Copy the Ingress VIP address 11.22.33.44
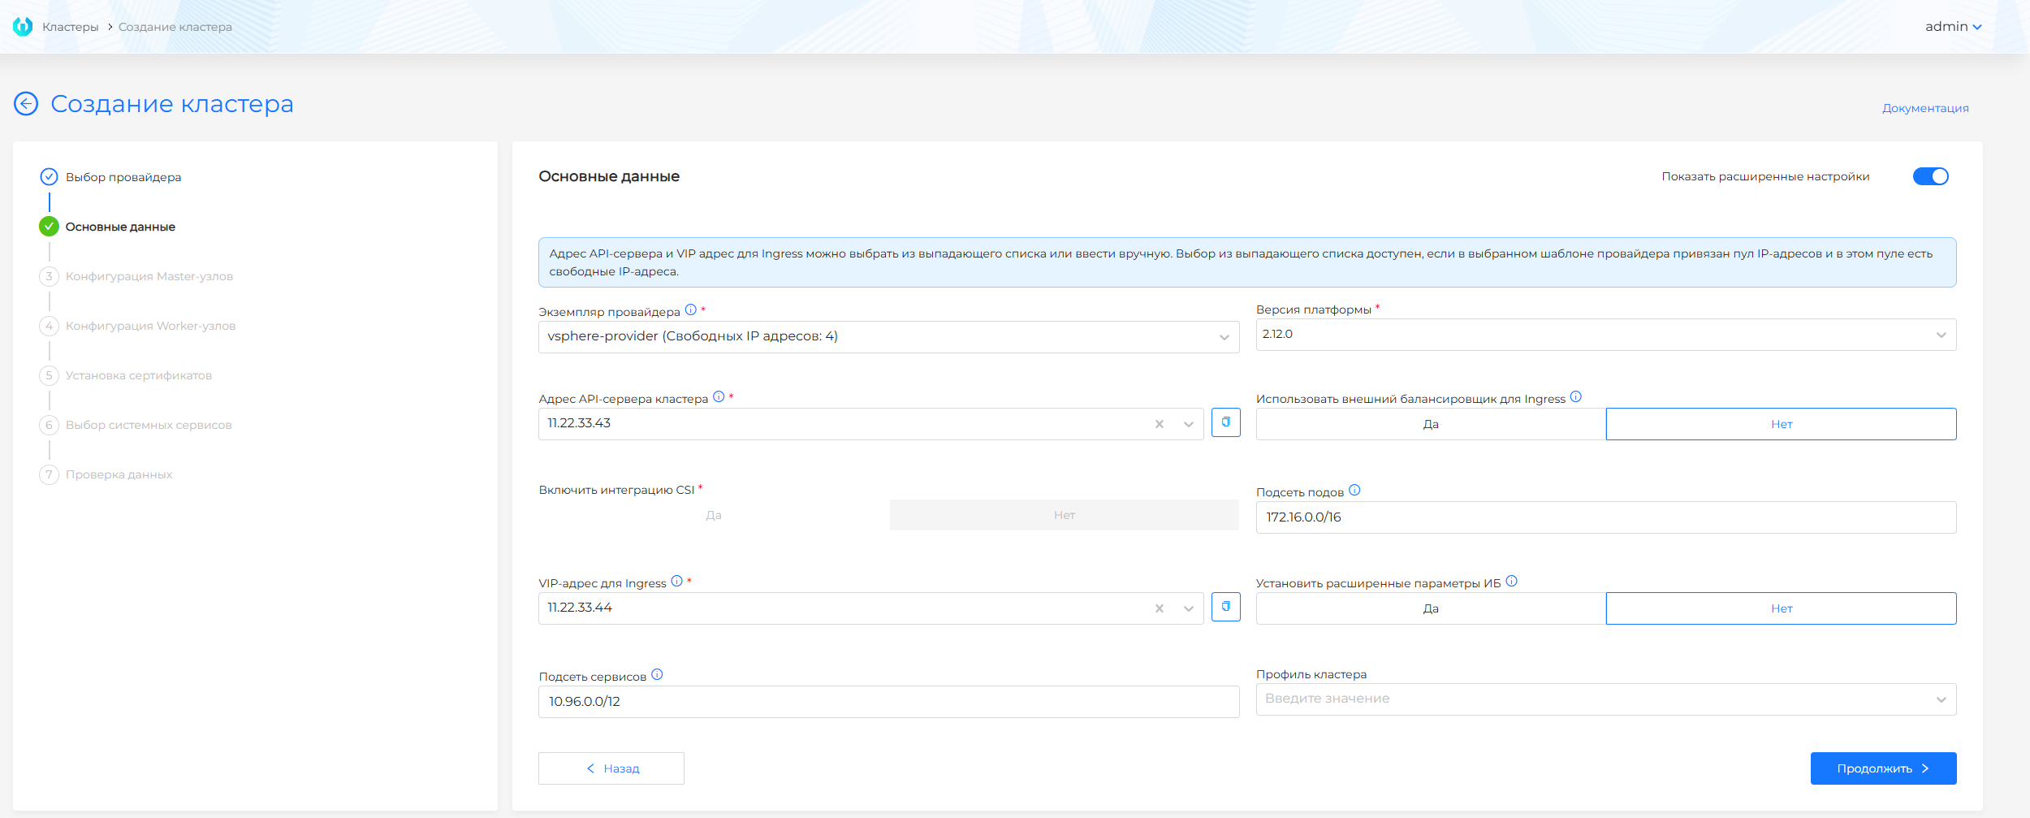2030x818 pixels. 1225,607
